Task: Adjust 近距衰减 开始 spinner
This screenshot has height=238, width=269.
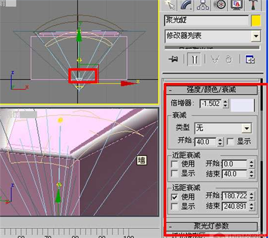Action: (x=251, y=164)
